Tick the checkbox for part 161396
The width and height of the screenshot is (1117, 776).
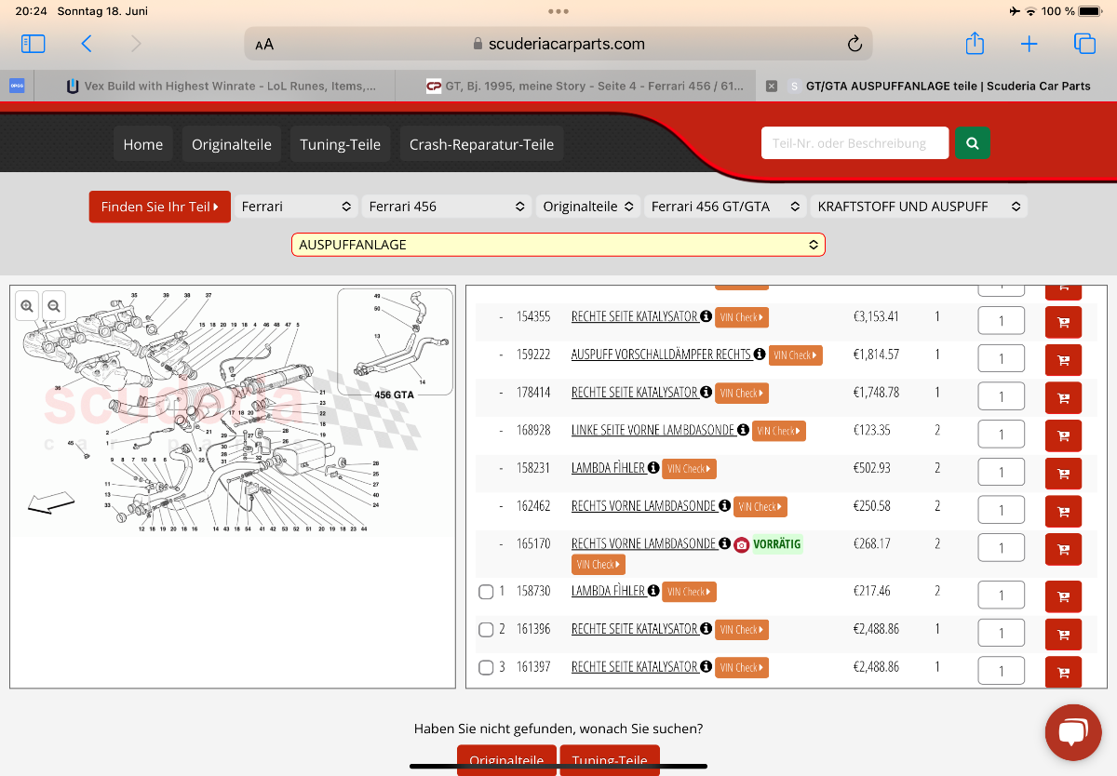point(486,630)
